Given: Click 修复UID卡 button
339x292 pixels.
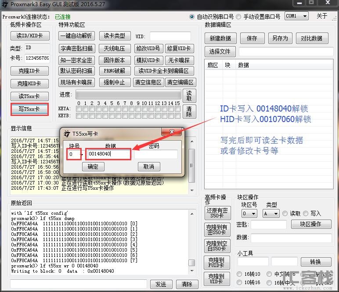Looking at the screenshot, I should (179, 48).
